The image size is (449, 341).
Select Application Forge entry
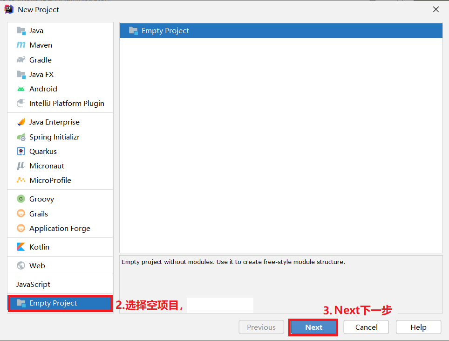(x=60, y=228)
